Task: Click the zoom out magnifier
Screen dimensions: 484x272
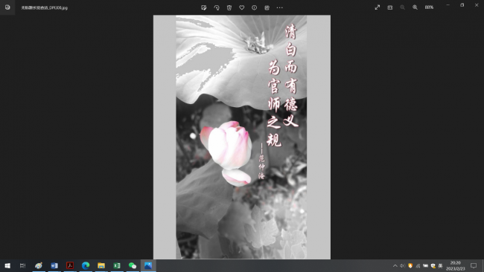Action: [403, 7]
